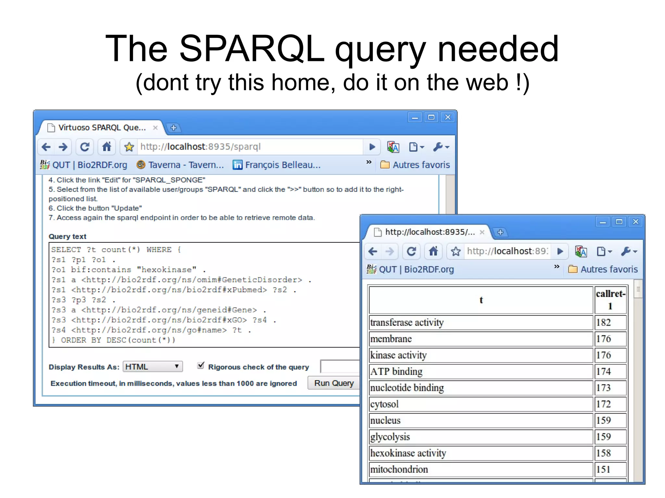The width and height of the screenshot is (665, 498).
Task: Click the back arrow in the results window
Action: pos(373,251)
